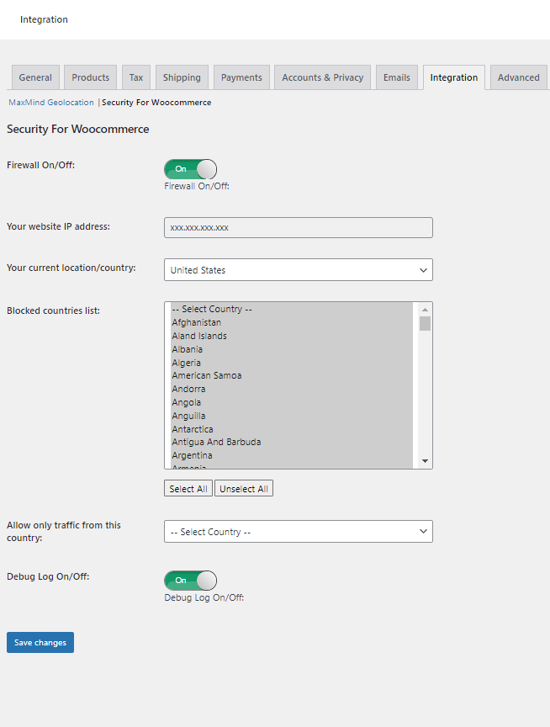Switch to the Shipping tab
The width and height of the screenshot is (550, 727).
(x=182, y=76)
